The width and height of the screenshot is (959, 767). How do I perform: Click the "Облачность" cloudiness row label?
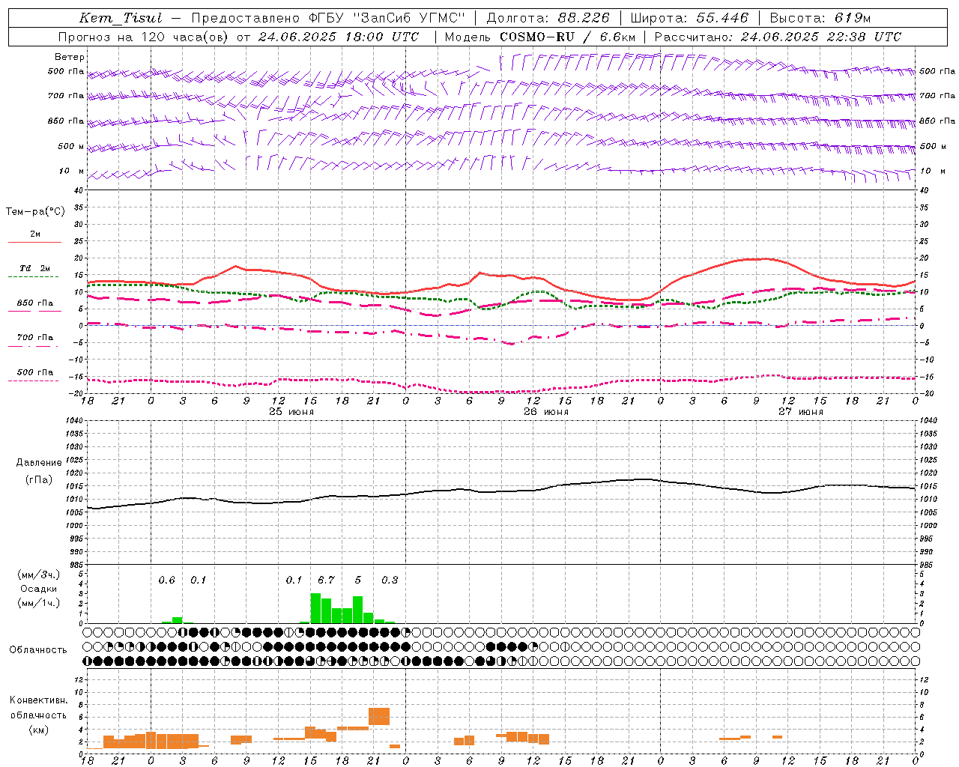click(x=38, y=649)
